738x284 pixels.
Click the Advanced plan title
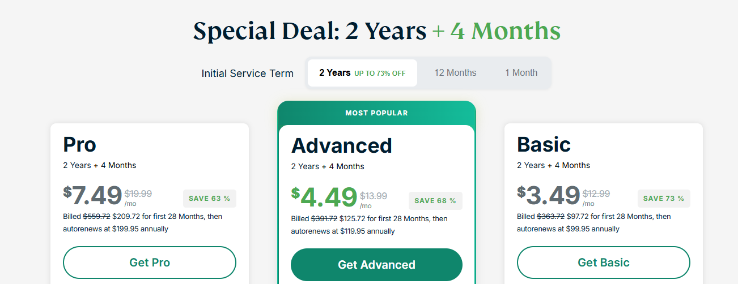click(x=341, y=145)
